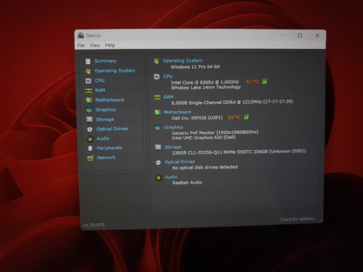Click the Optical Drives icon in summary pane
363x272 pixels.
[158, 162]
